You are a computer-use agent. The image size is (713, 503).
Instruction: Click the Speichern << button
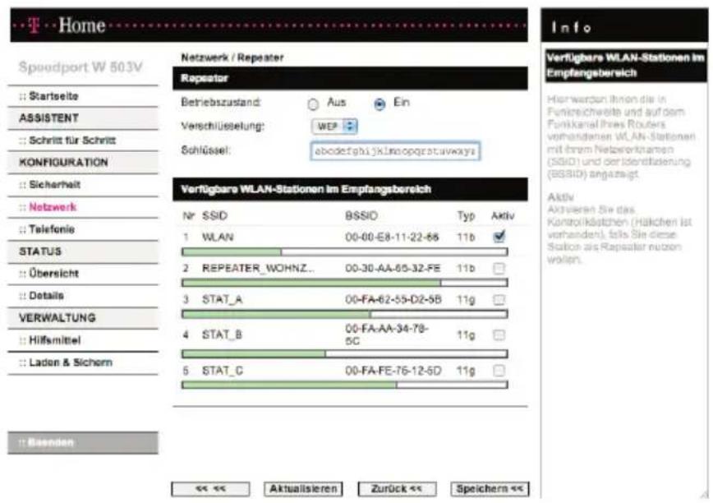pos(490,489)
